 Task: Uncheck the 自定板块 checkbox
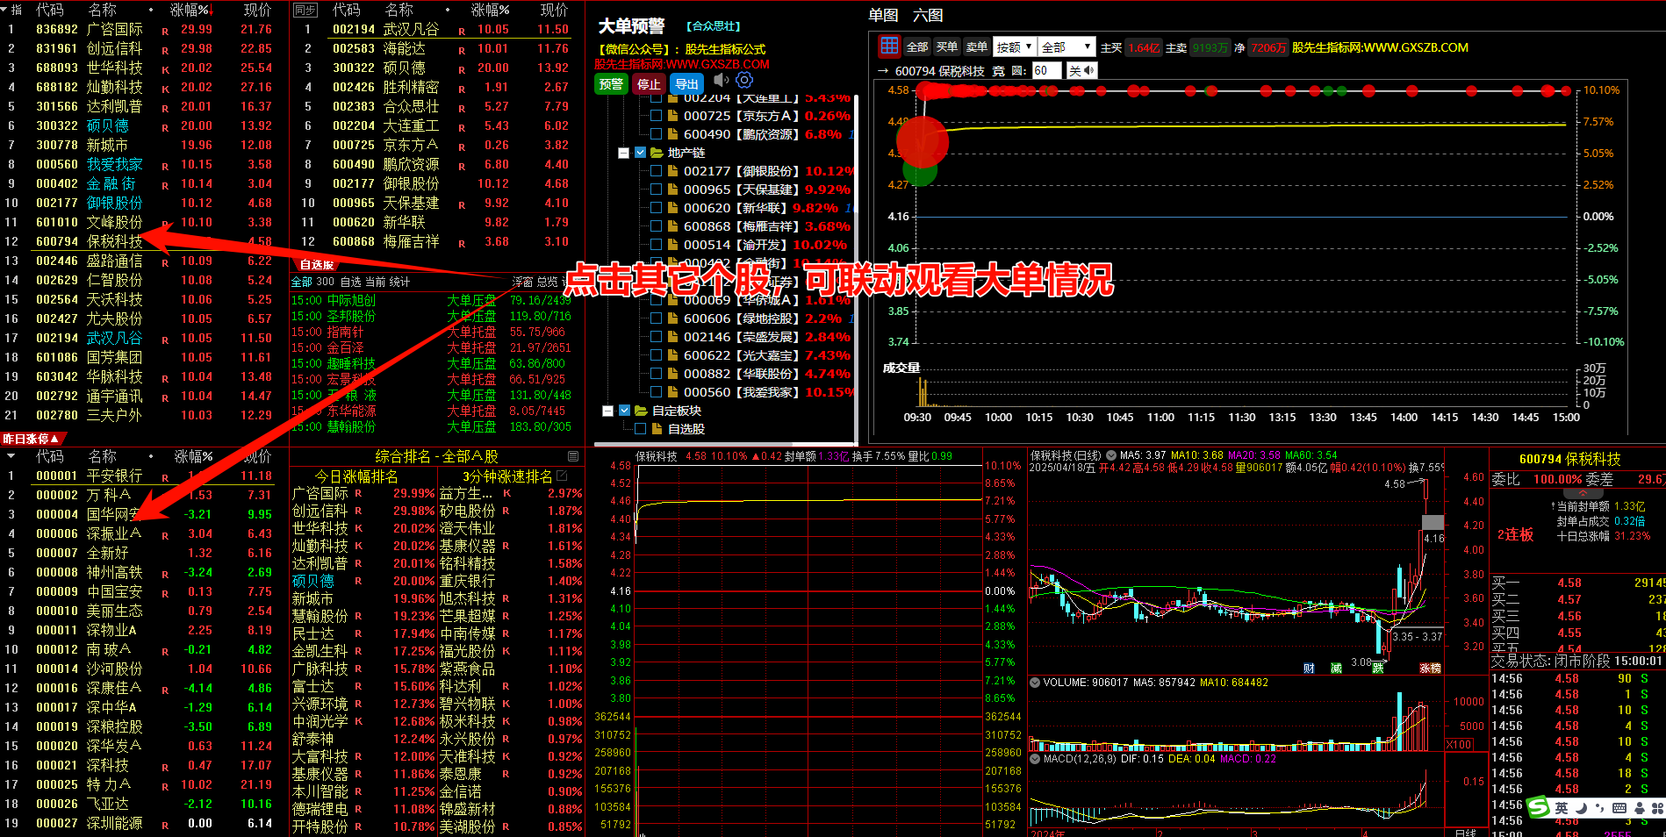pyautogui.click(x=625, y=411)
